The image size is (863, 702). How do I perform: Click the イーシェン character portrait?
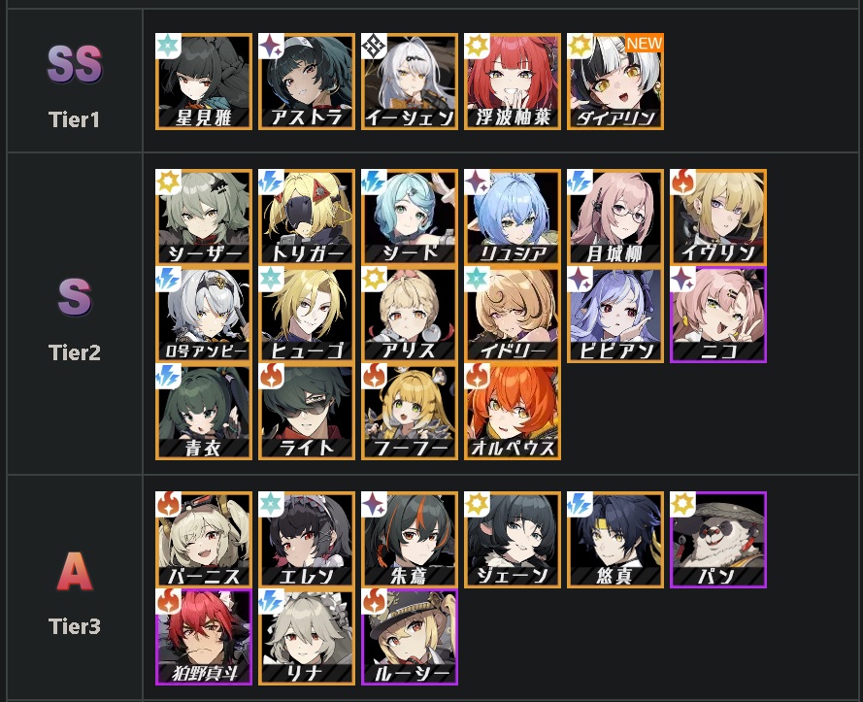[410, 82]
